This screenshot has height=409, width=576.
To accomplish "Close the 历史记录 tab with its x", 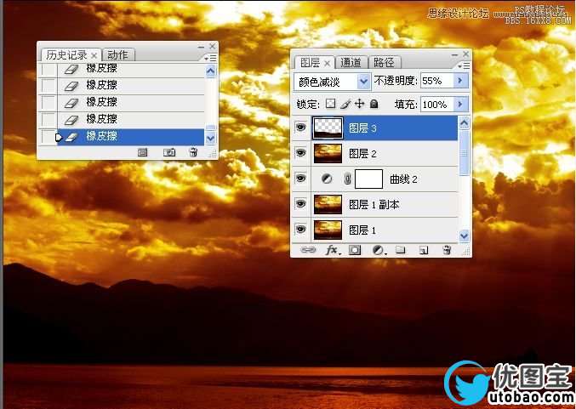I will tap(94, 55).
